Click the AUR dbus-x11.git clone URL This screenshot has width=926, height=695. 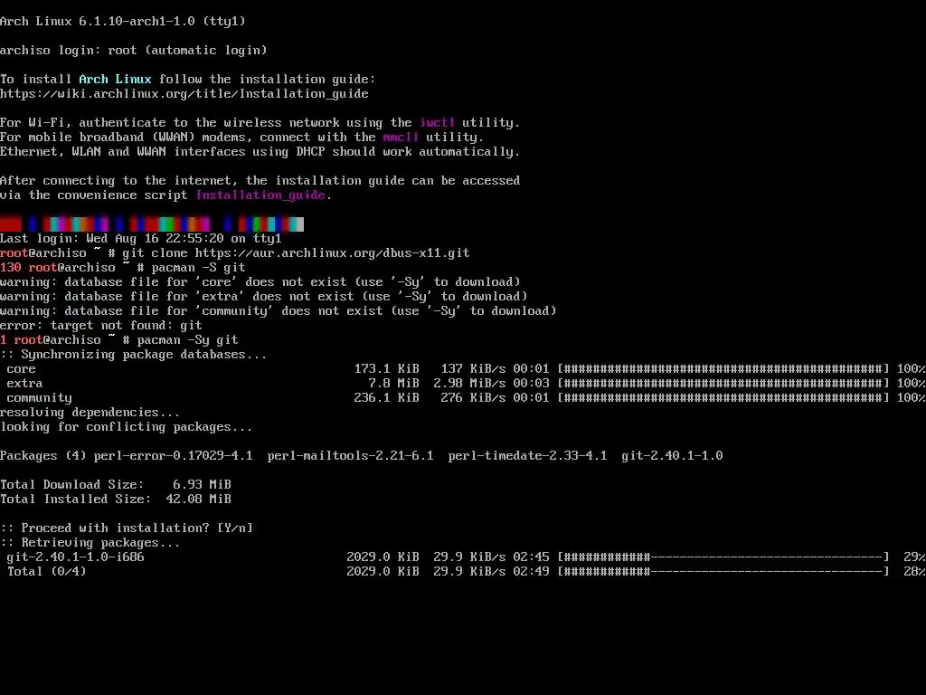click(332, 253)
